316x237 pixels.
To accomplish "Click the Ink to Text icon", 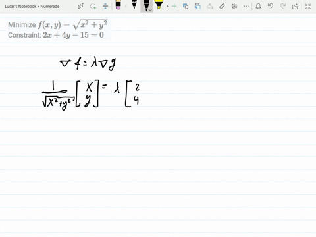I will (210, 6).
